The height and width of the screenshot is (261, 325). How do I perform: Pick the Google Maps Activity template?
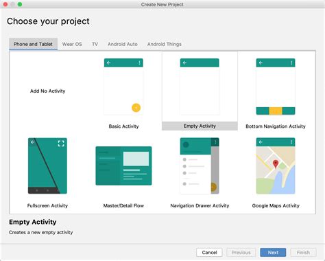coord(276,166)
